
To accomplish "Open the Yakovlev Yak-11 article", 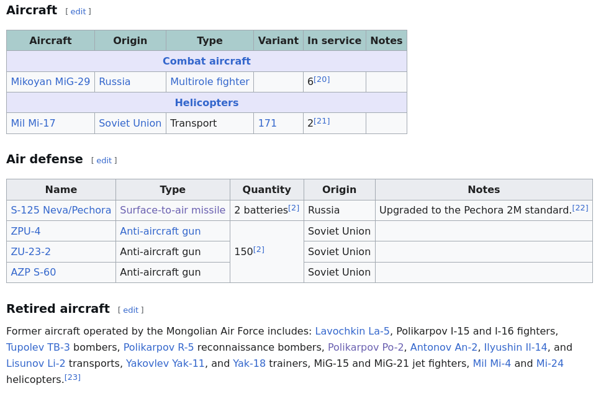I will pyautogui.click(x=165, y=364).
